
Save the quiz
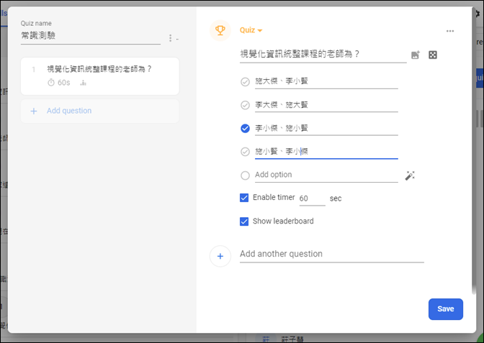pyautogui.click(x=445, y=309)
